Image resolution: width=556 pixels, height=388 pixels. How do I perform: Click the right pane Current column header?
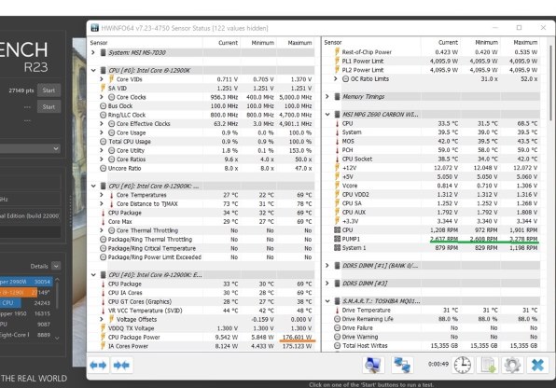(448, 42)
